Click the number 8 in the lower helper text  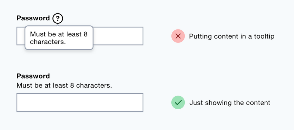coord(72,86)
